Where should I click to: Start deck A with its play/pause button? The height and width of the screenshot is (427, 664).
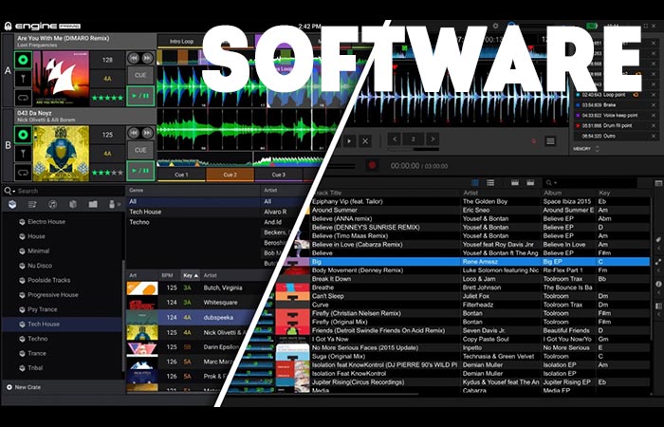click(140, 96)
